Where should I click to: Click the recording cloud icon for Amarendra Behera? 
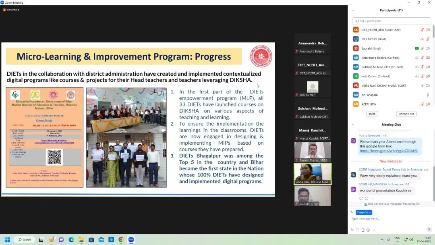coord(417,58)
